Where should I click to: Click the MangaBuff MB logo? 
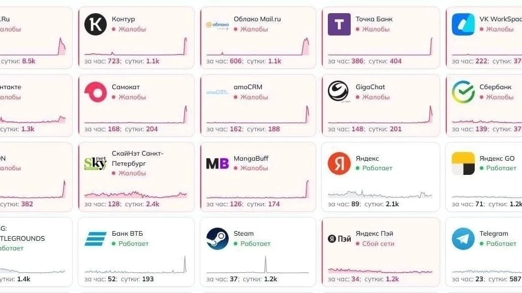218,163
